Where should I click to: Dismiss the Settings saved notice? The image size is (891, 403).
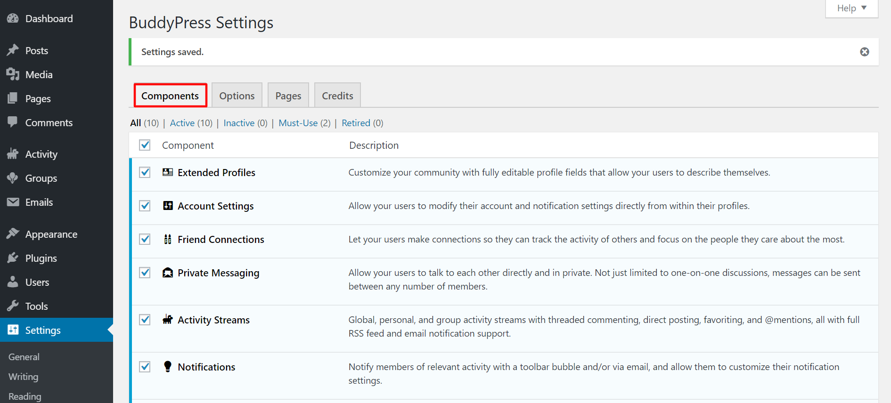point(865,52)
